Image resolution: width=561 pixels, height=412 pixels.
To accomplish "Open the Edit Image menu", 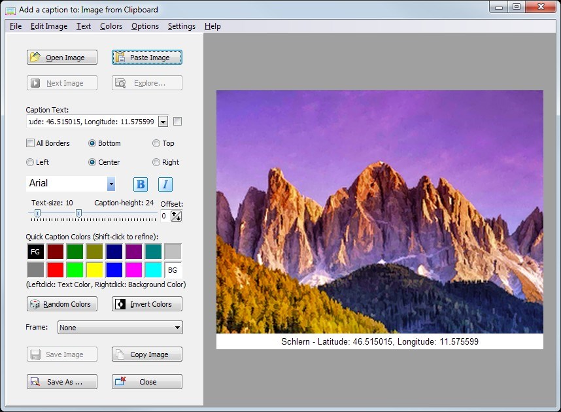I will 49,26.
